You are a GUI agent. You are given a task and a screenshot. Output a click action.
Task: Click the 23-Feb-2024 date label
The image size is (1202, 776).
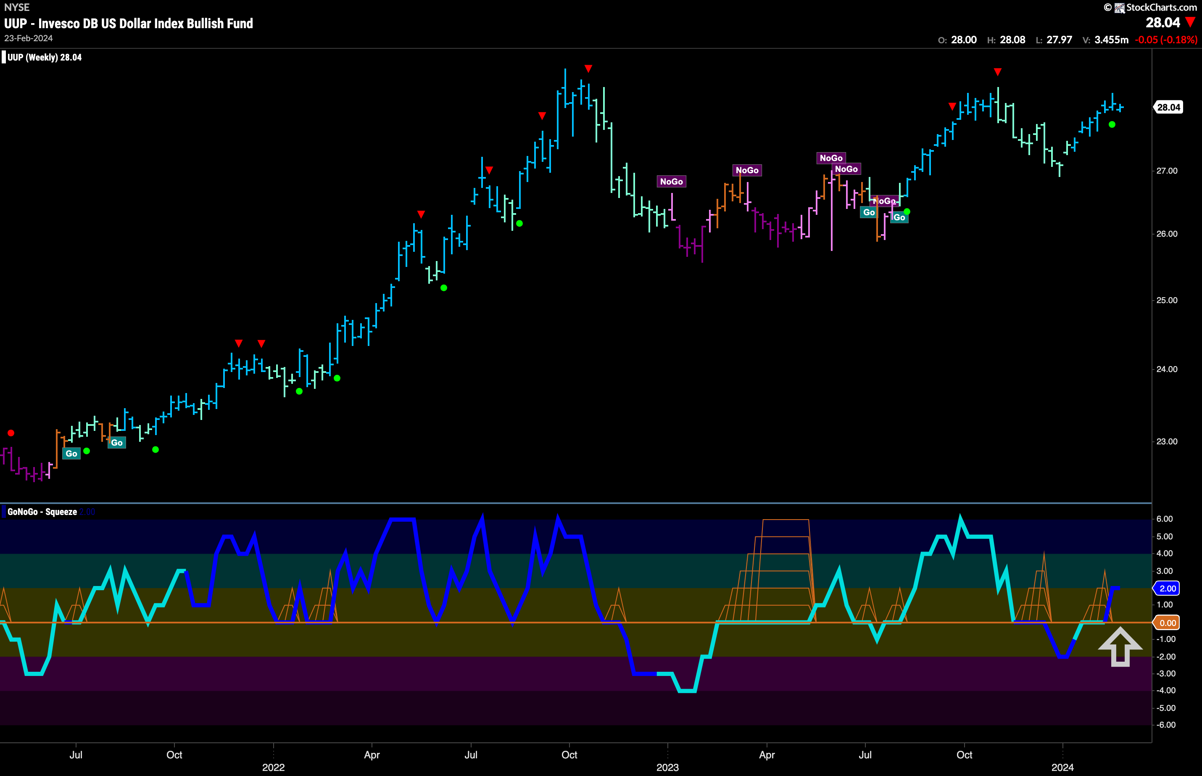pyautogui.click(x=28, y=38)
